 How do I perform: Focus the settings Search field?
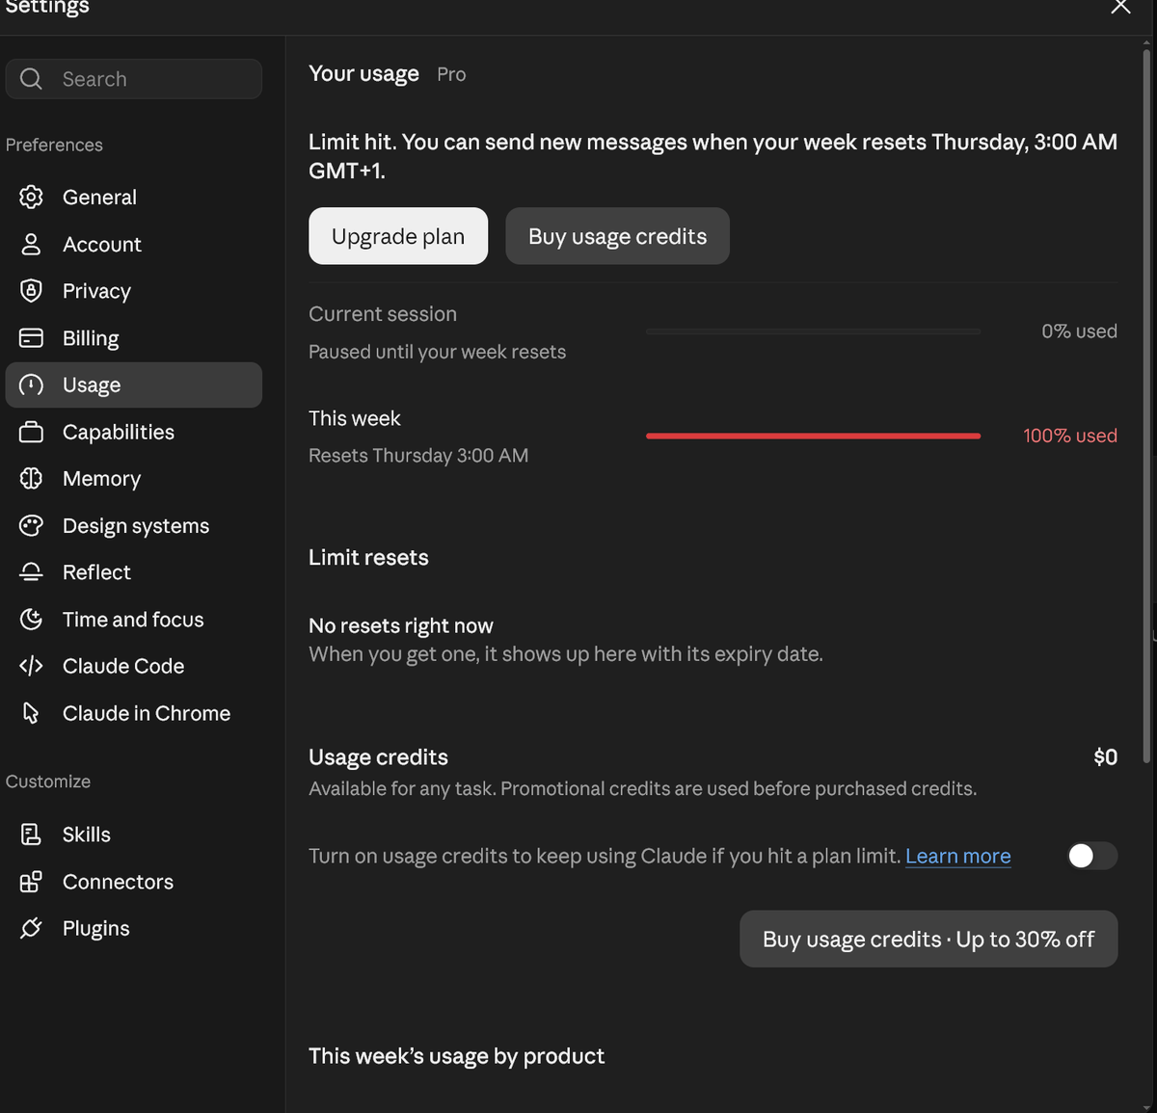pyautogui.click(x=133, y=79)
